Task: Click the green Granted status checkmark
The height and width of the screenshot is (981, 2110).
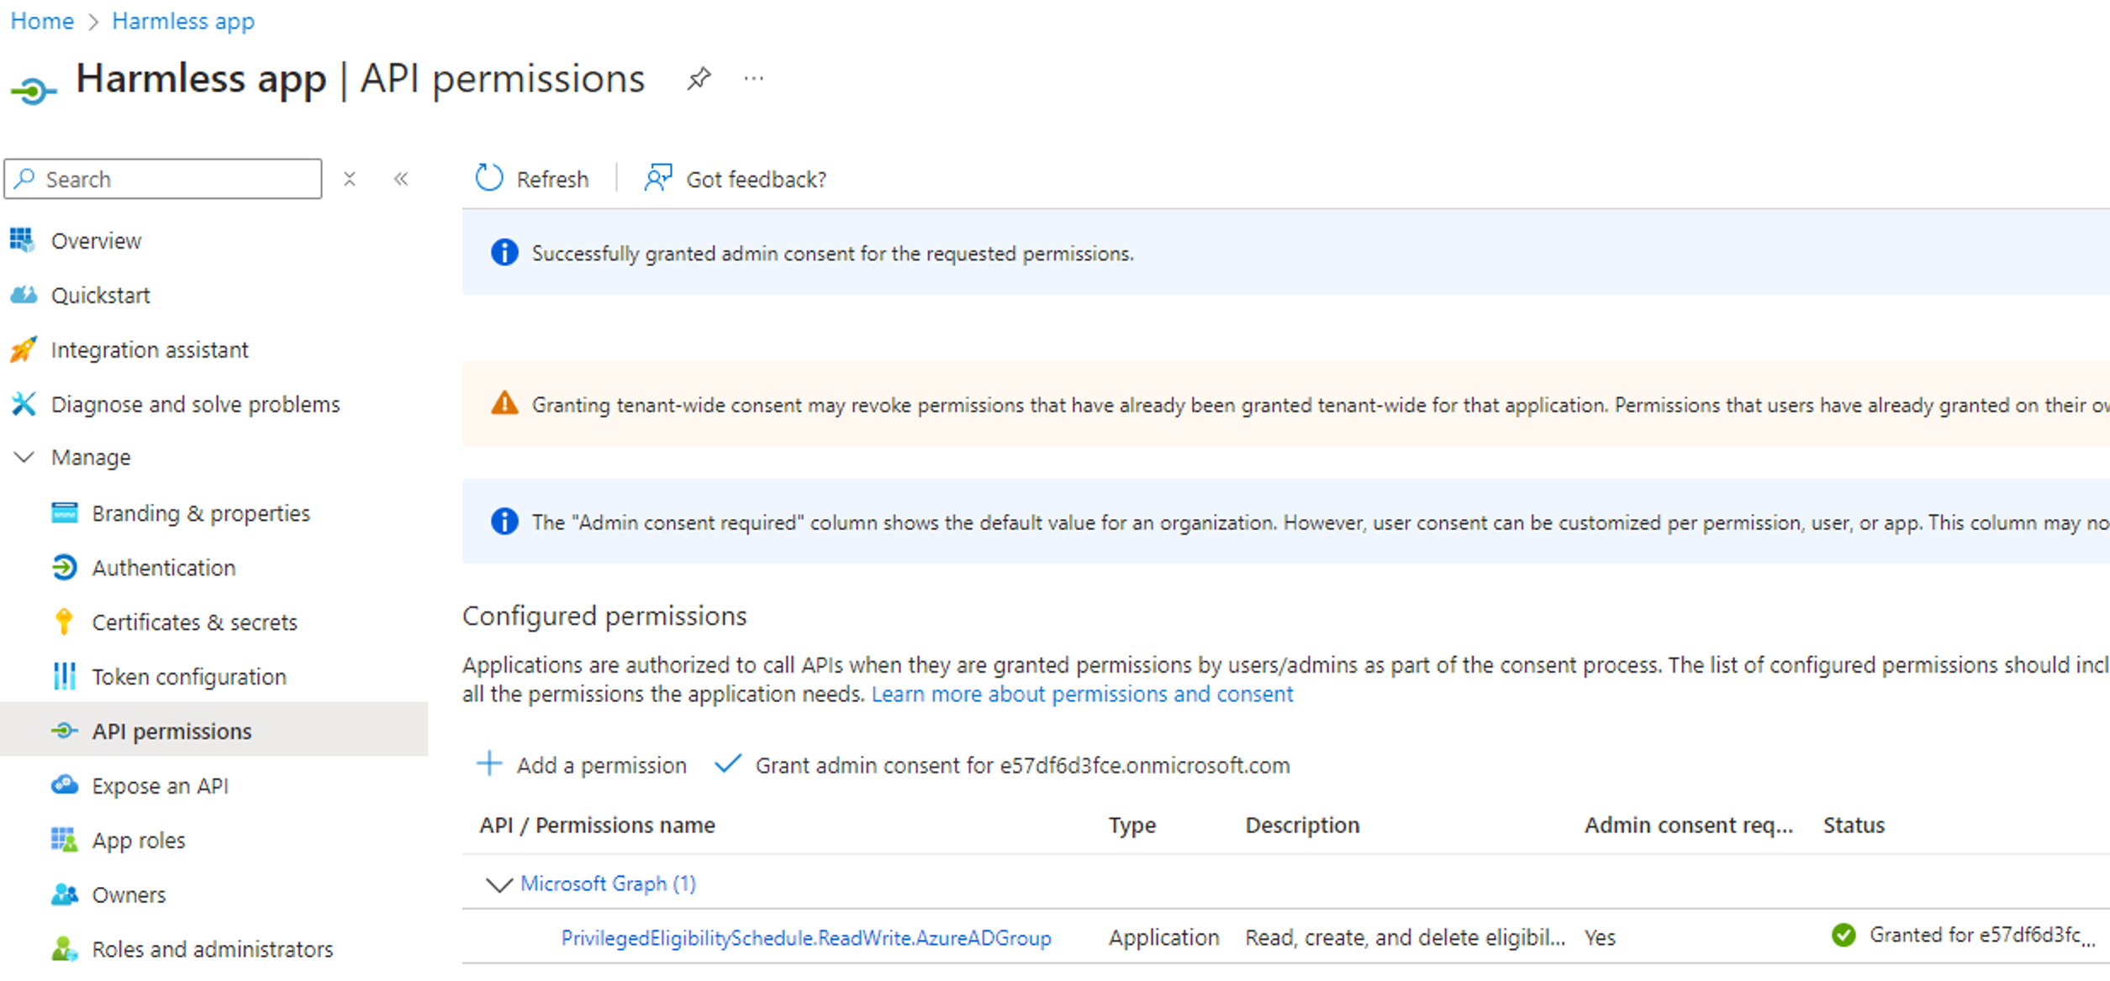Action: pos(1844,935)
